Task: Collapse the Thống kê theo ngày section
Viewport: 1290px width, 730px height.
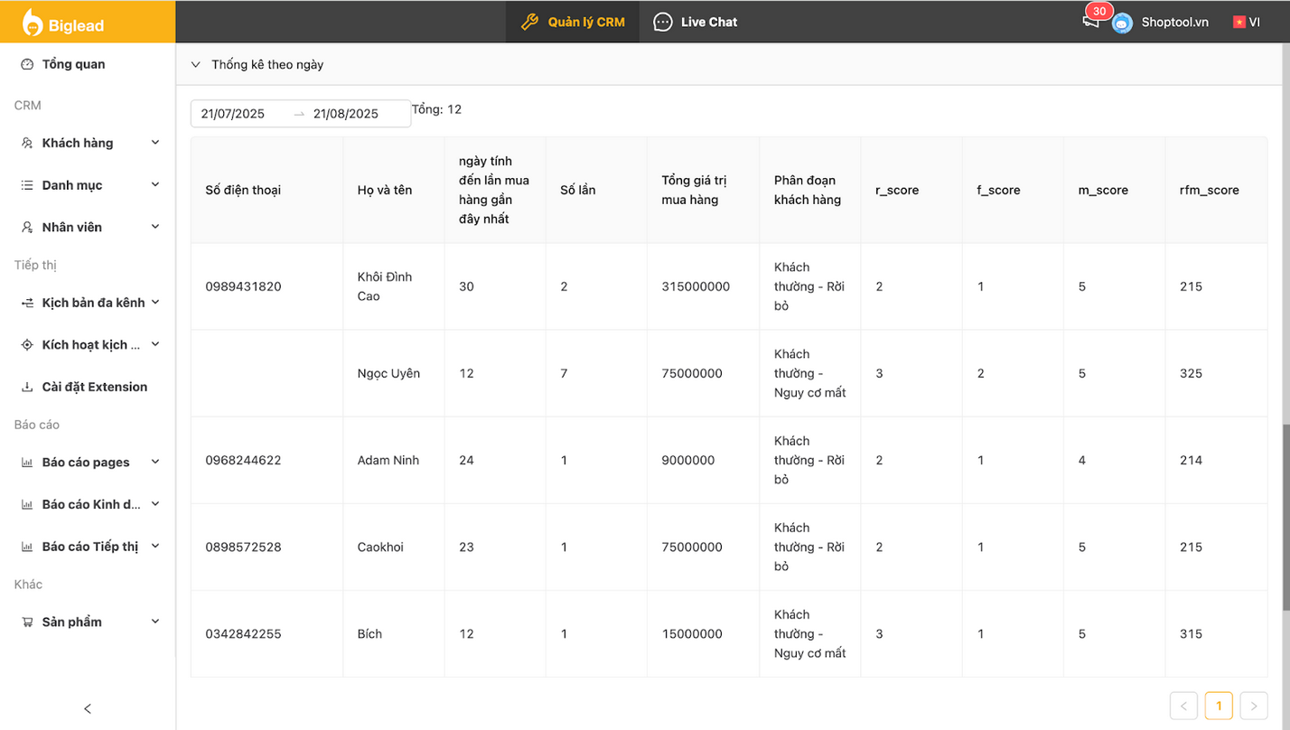Action: click(x=195, y=64)
